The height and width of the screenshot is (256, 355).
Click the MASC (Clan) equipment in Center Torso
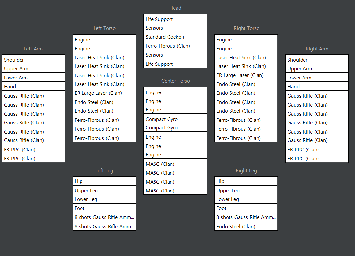[175, 177]
